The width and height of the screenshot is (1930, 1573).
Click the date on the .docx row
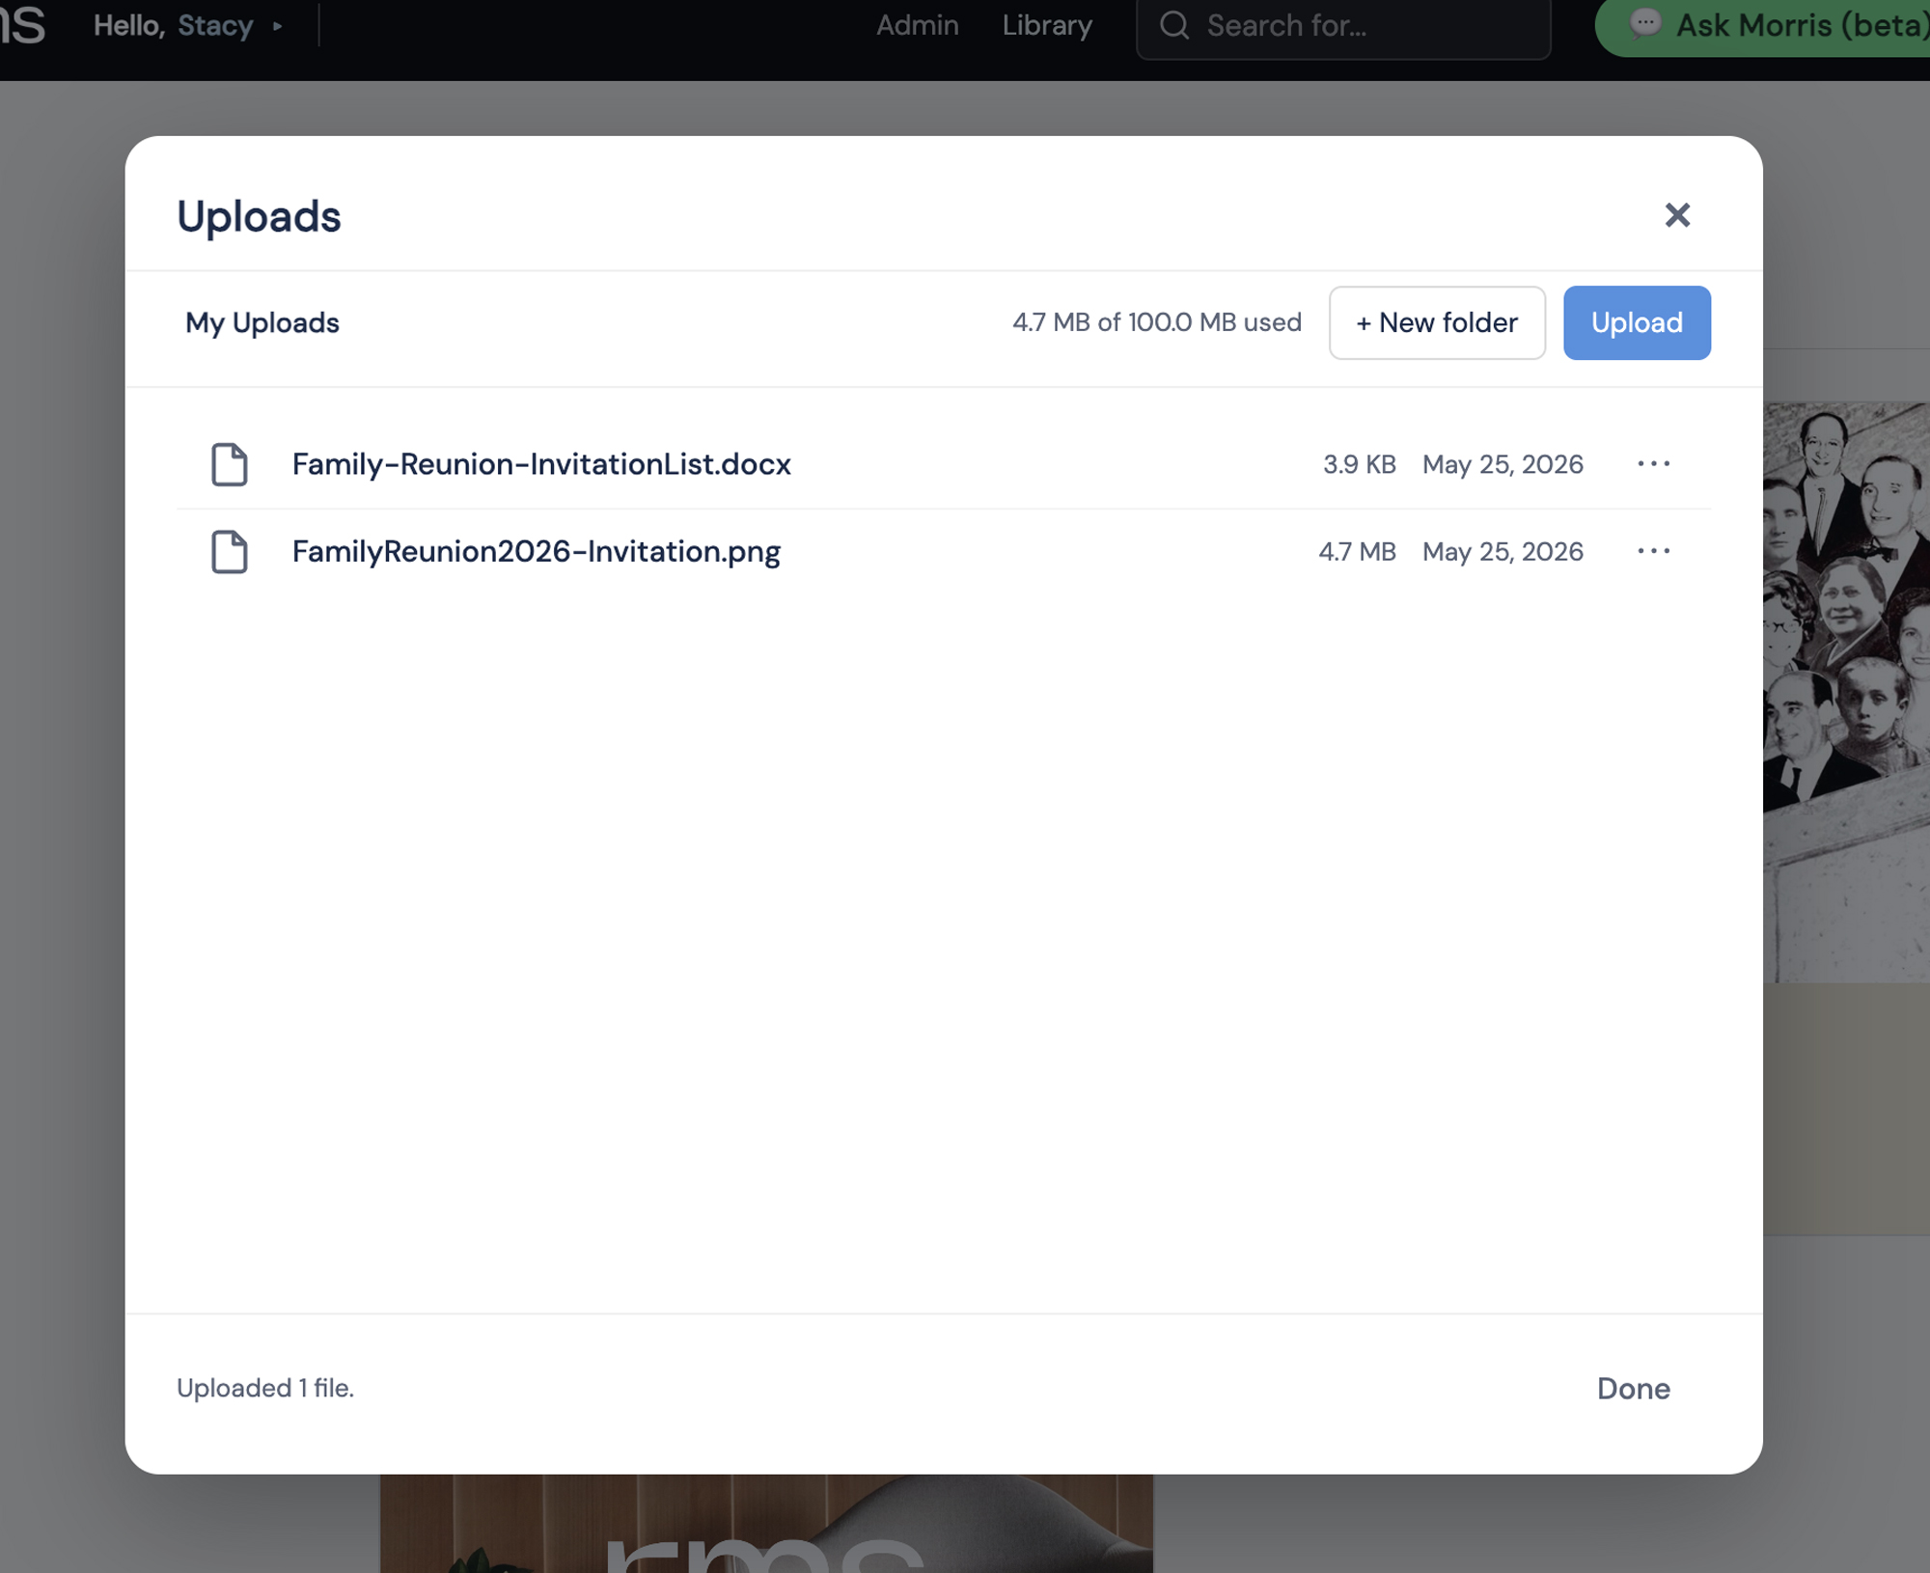[x=1503, y=464]
